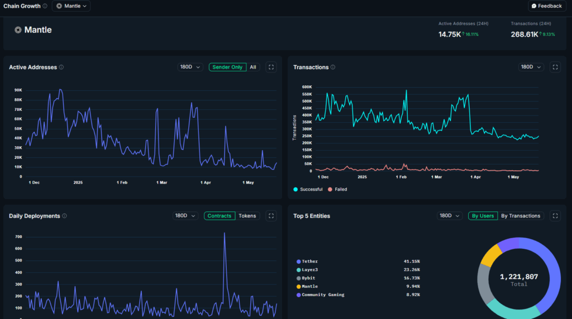Toggle the Successful legend series
Screen dimensions: 572x319
coord(308,190)
